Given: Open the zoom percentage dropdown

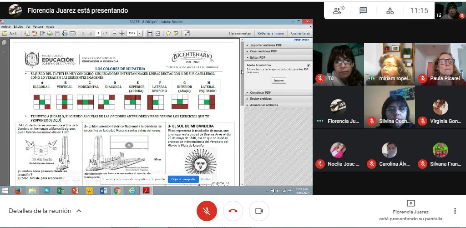Looking at the screenshot, I should click(x=140, y=34).
